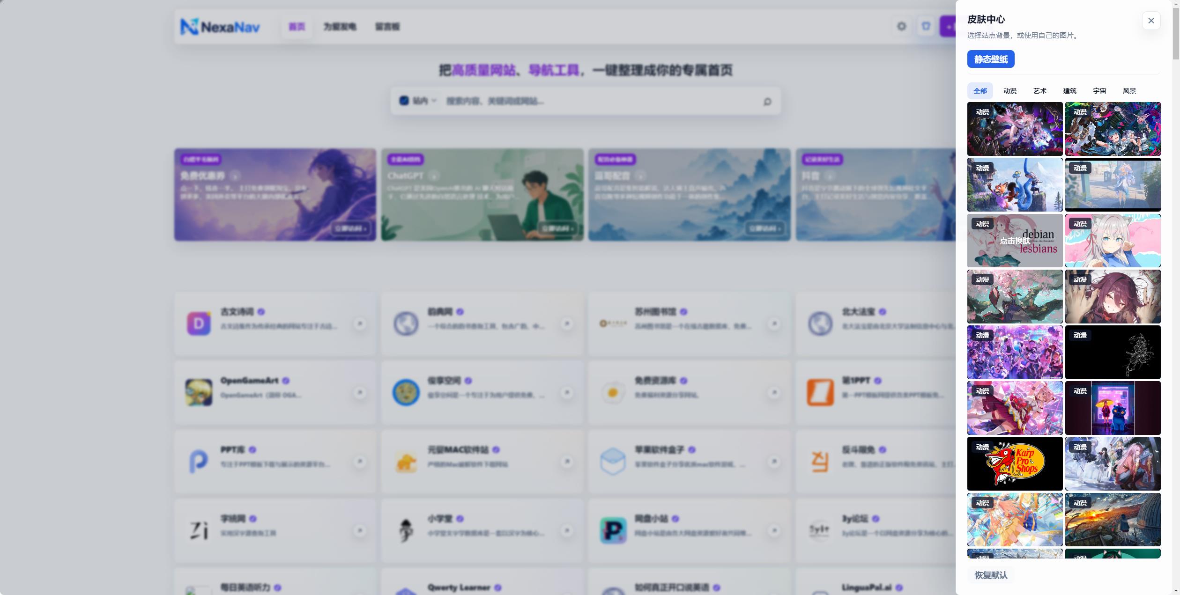Screen dimensions: 1180x595
Task: Apply the cherry blossom tree wallpaper
Action: pos(1015,296)
